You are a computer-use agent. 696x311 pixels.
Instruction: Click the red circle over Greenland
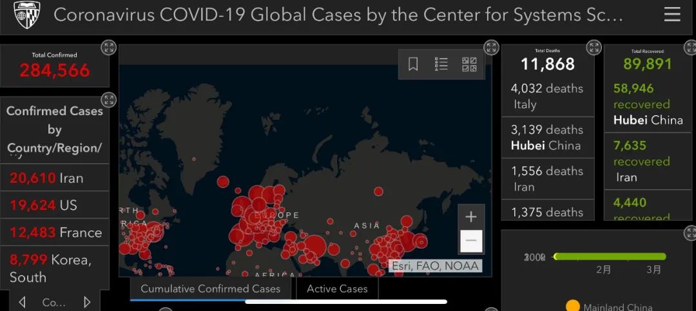pyautogui.click(x=193, y=158)
